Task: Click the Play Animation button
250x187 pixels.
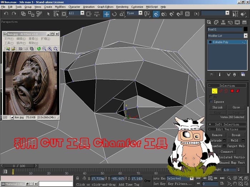Action: [x=210, y=178]
